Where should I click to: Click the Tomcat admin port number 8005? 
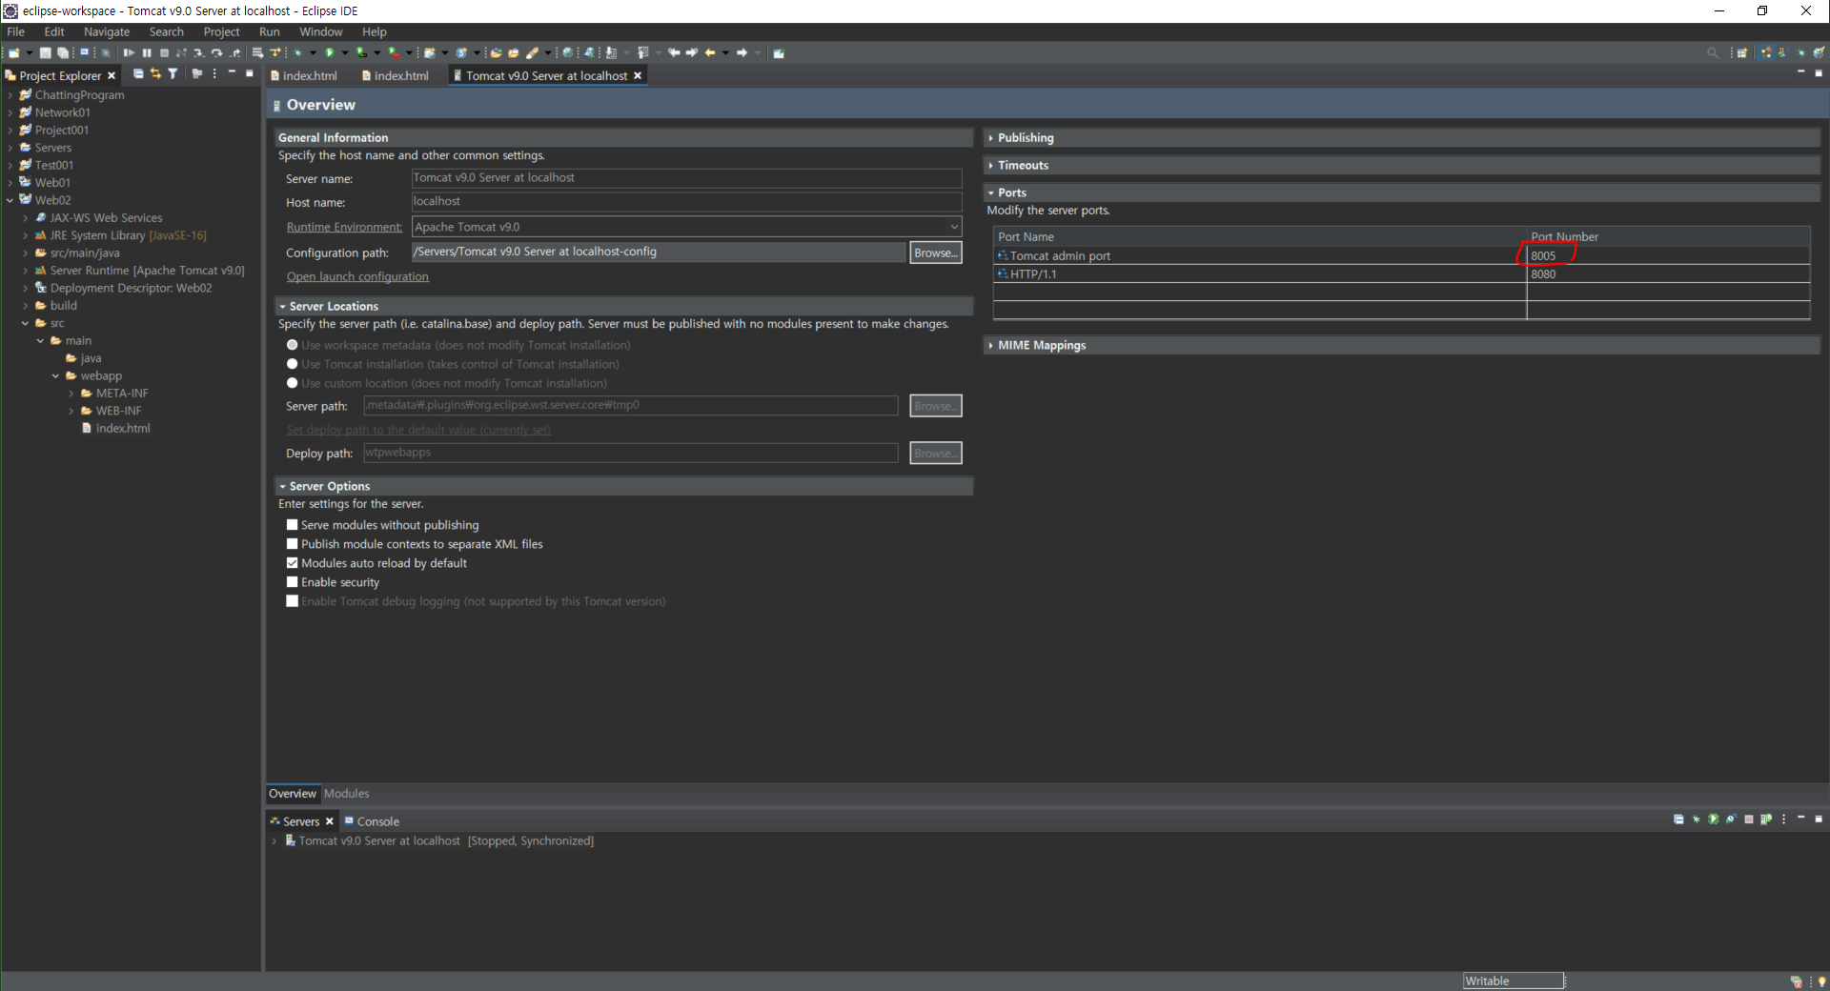coord(1543,255)
